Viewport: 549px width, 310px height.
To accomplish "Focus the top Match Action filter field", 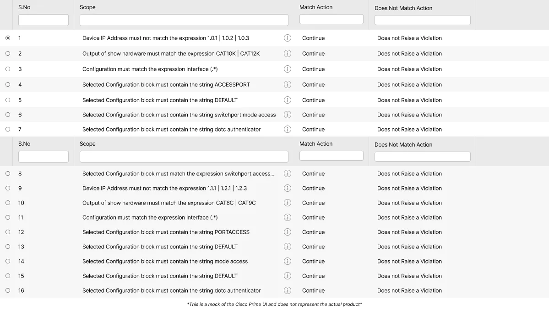I will point(331,19).
